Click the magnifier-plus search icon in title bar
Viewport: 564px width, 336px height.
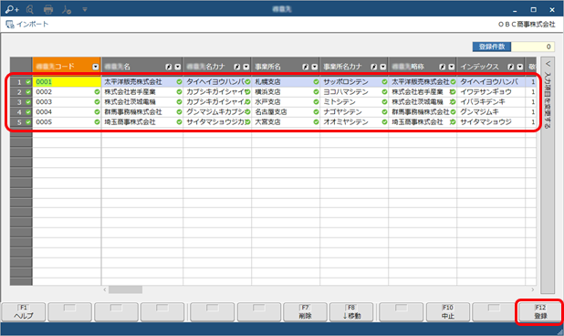(12, 9)
